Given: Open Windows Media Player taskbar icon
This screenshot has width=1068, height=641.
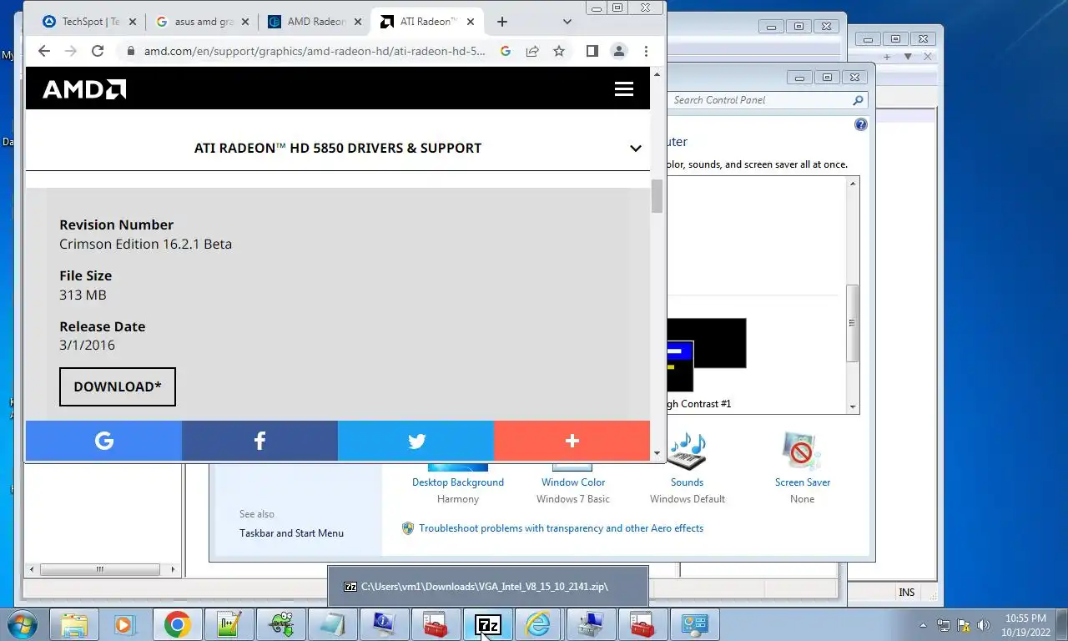Looking at the screenshot, I should (125, 624).
